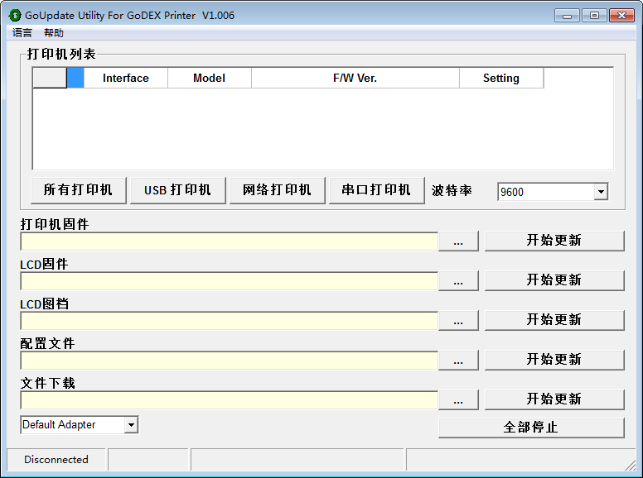Screen dimensions: 643x478
Task: Maximize the GoUpdate window
Action: pyautogui.click(x=594, y=16)
